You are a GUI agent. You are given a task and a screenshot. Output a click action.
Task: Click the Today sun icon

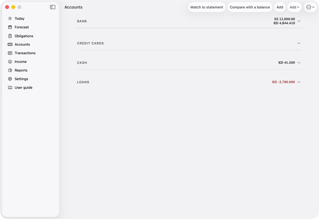tap(10, 18)
